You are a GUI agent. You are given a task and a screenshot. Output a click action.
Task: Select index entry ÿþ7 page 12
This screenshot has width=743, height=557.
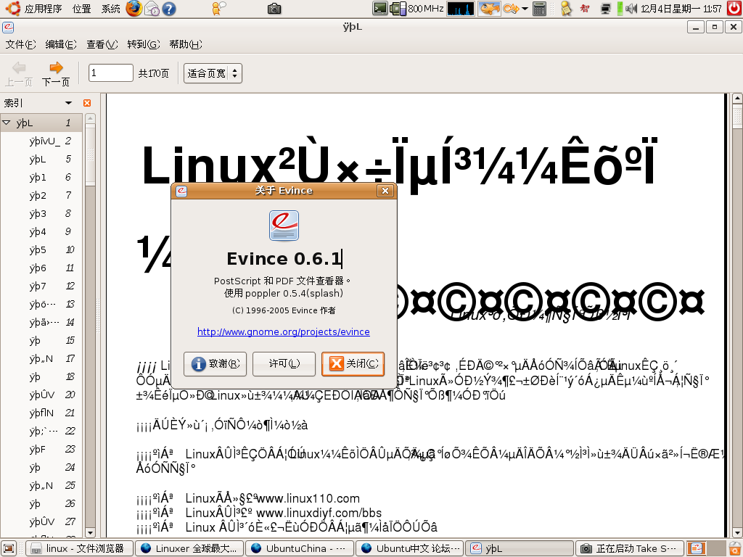pyautogui.click(x=41, y=286)
